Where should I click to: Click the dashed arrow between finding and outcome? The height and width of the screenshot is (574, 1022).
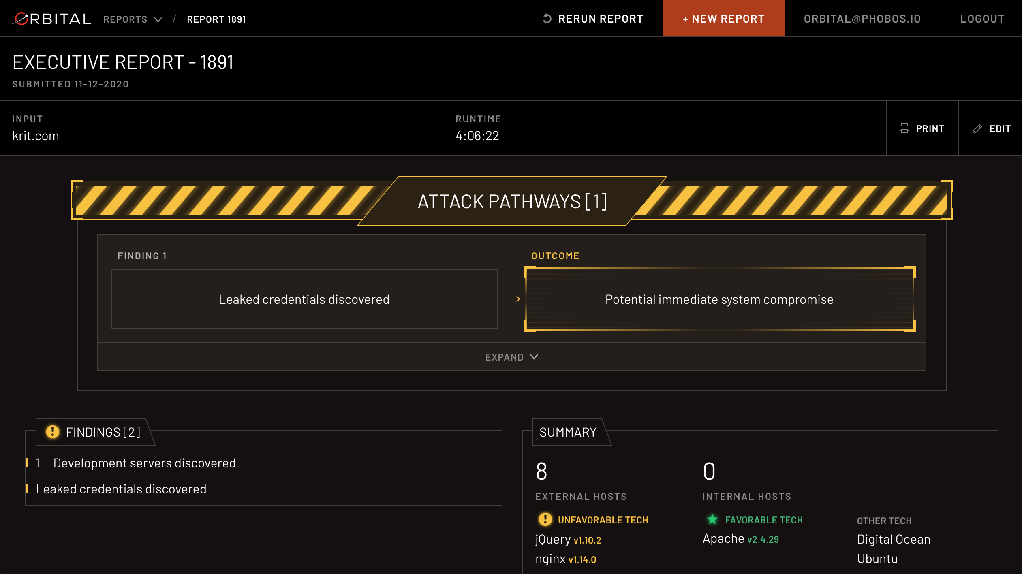coord(512,299)
